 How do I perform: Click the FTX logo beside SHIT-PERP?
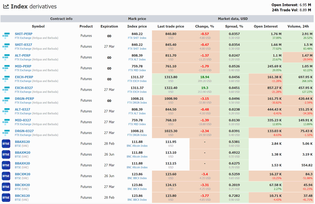pos(6,36)
